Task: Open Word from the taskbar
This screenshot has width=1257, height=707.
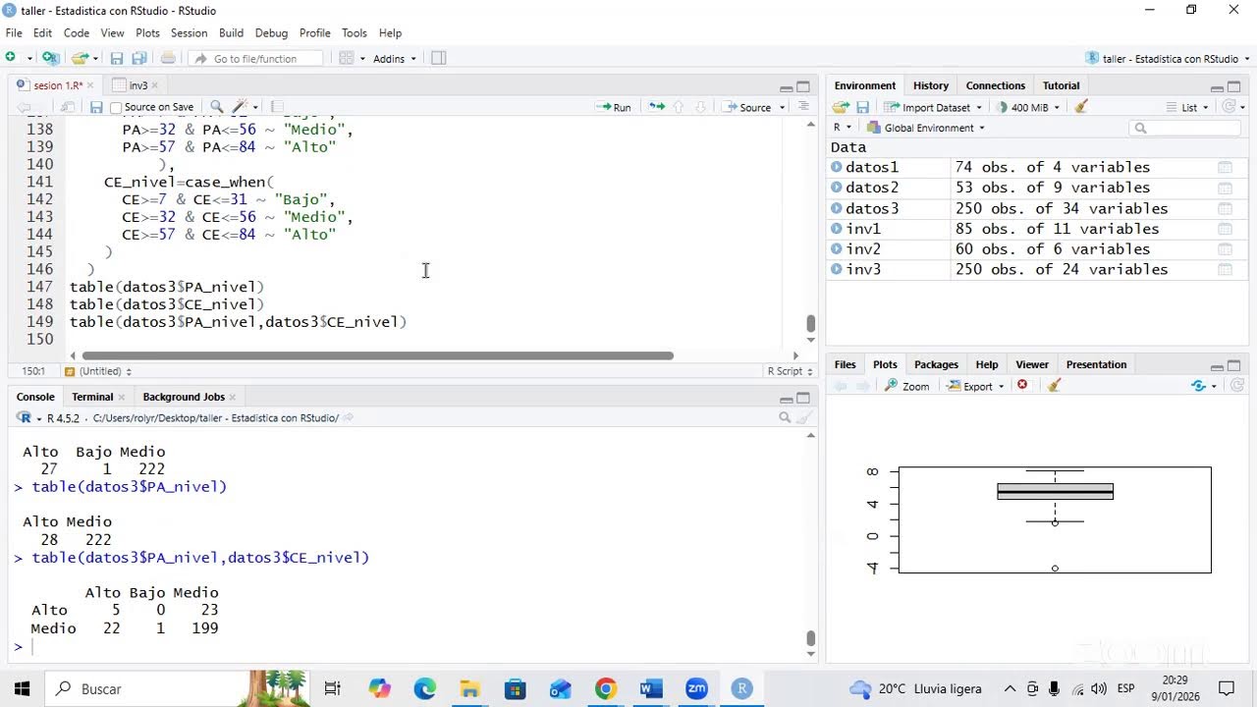Action: [650, 689]
